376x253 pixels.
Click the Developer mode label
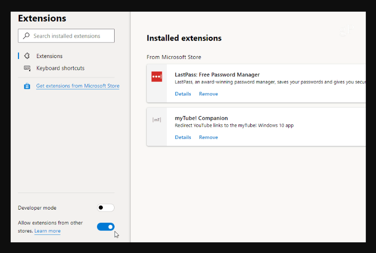(37, 208)
